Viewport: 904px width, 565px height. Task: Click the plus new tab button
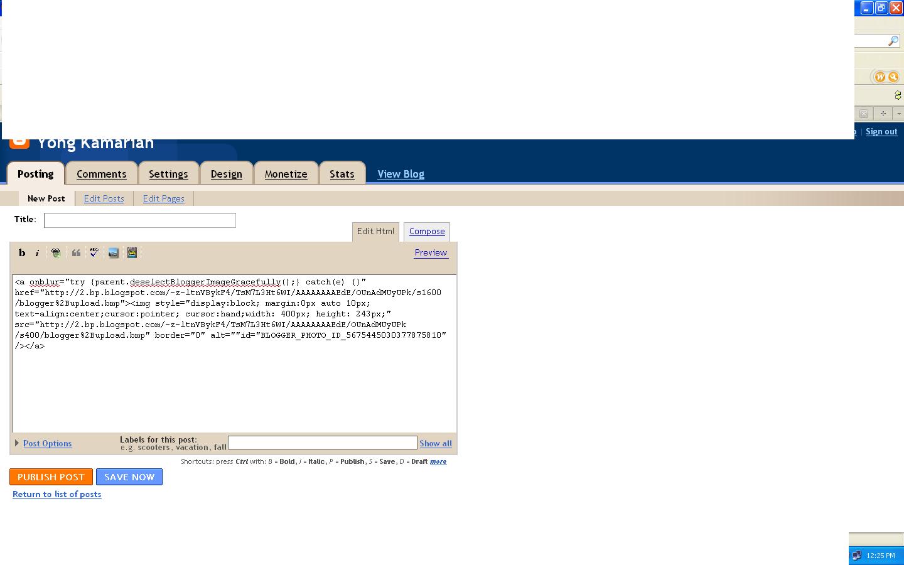pyautogui.click(x=883, y=114)
